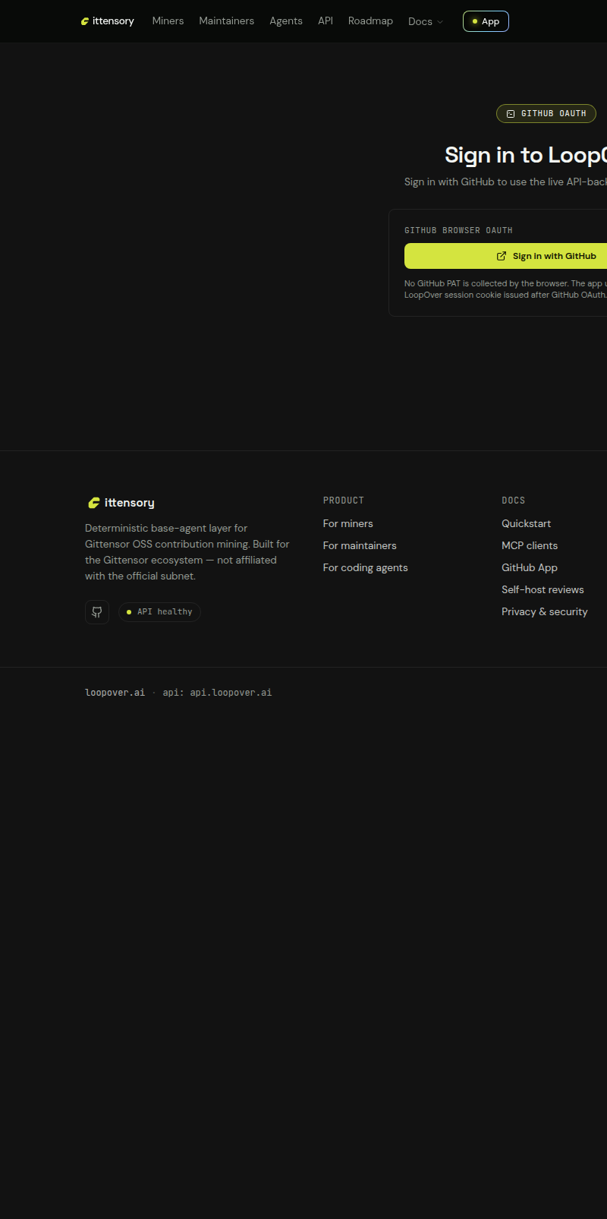Click the App button in the header
Image resolution: width=607 pixels, height=1219 pixels.
pyautogui.click(x=486, y=21)
